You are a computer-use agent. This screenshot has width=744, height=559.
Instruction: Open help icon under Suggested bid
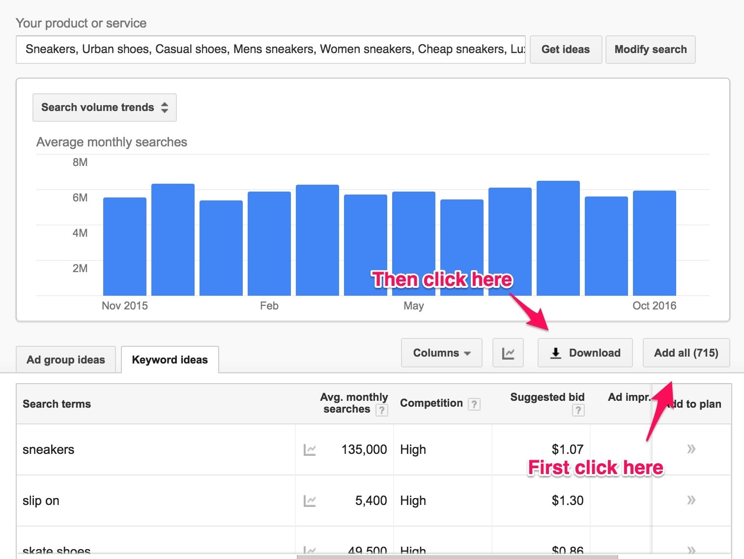coord(578,410)
